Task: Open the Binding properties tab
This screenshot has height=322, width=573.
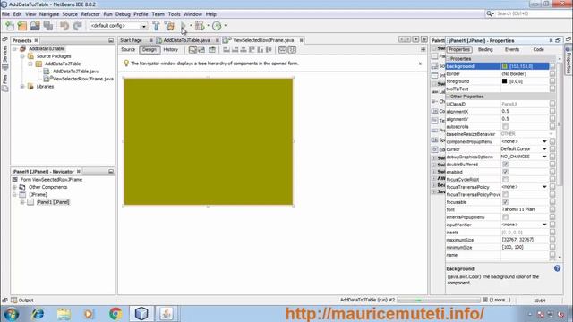Action: coord(485,50)
